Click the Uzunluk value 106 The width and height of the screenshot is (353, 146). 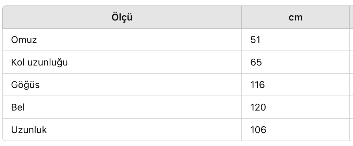[258, 130]
